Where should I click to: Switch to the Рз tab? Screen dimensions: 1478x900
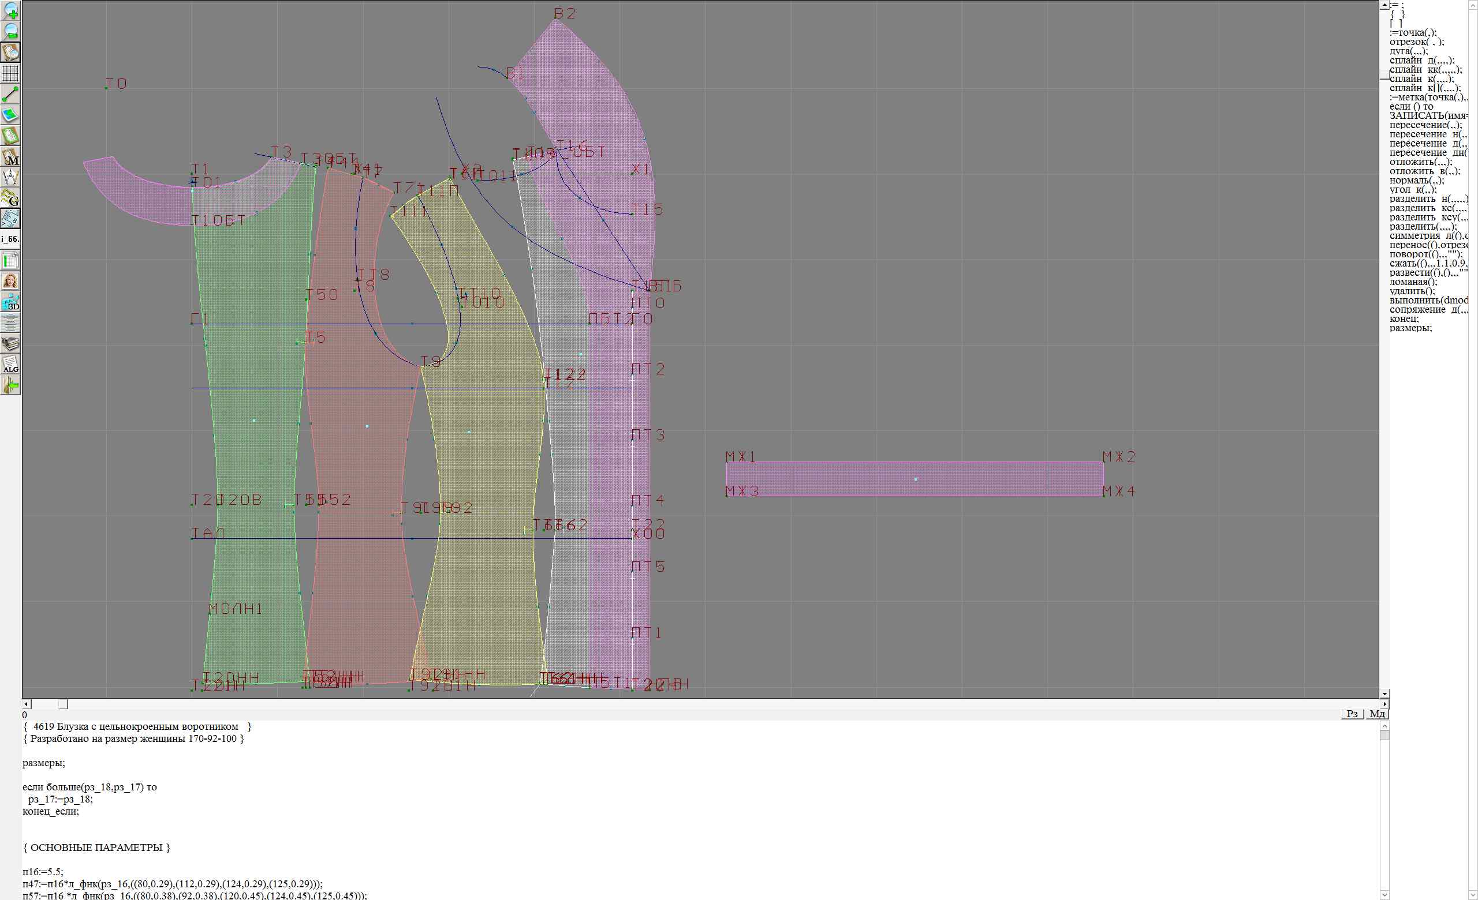pyautogui.click(x=1352, y=714)
